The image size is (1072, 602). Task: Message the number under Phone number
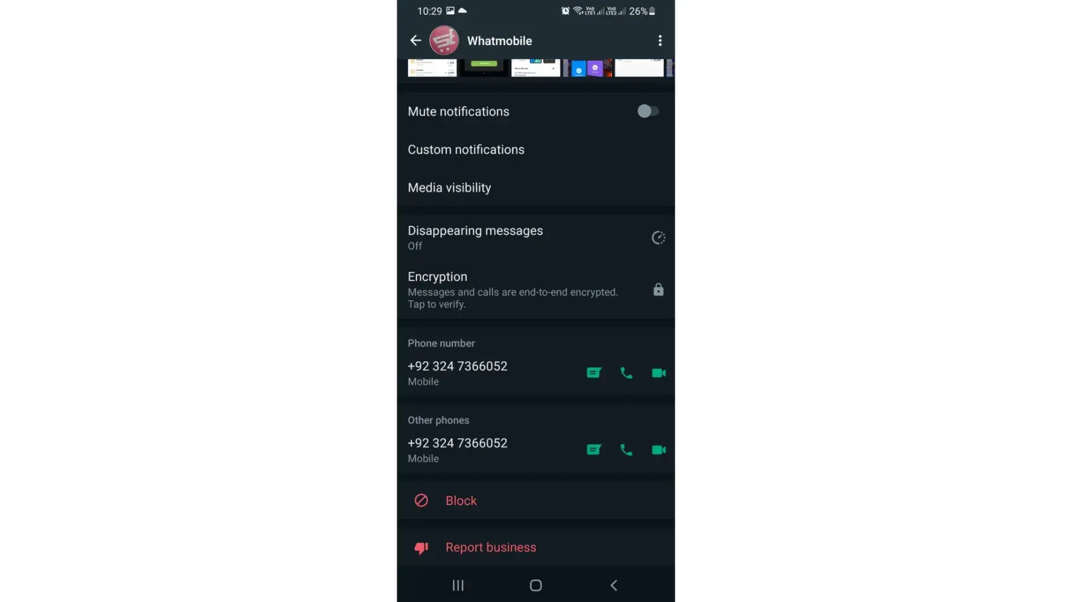coord(594,373)
